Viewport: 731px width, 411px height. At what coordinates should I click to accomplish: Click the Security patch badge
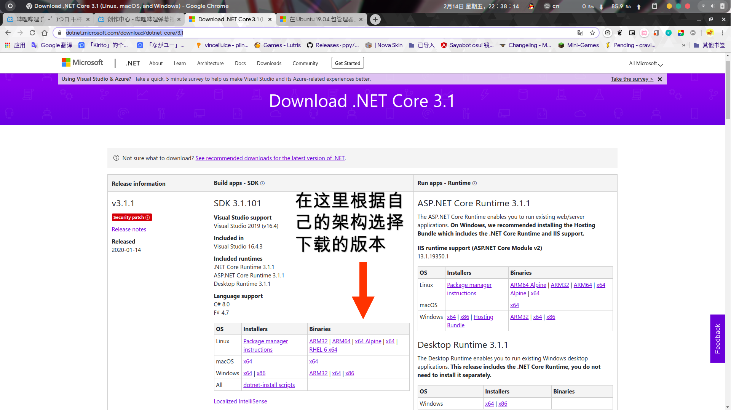click(132, 217)
